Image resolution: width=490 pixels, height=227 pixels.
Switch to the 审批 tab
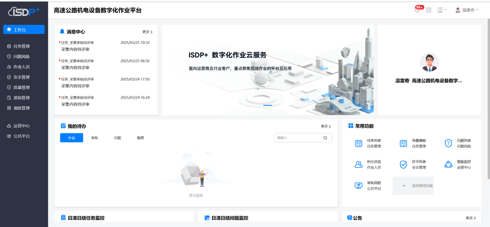click(x=94, y=137)
